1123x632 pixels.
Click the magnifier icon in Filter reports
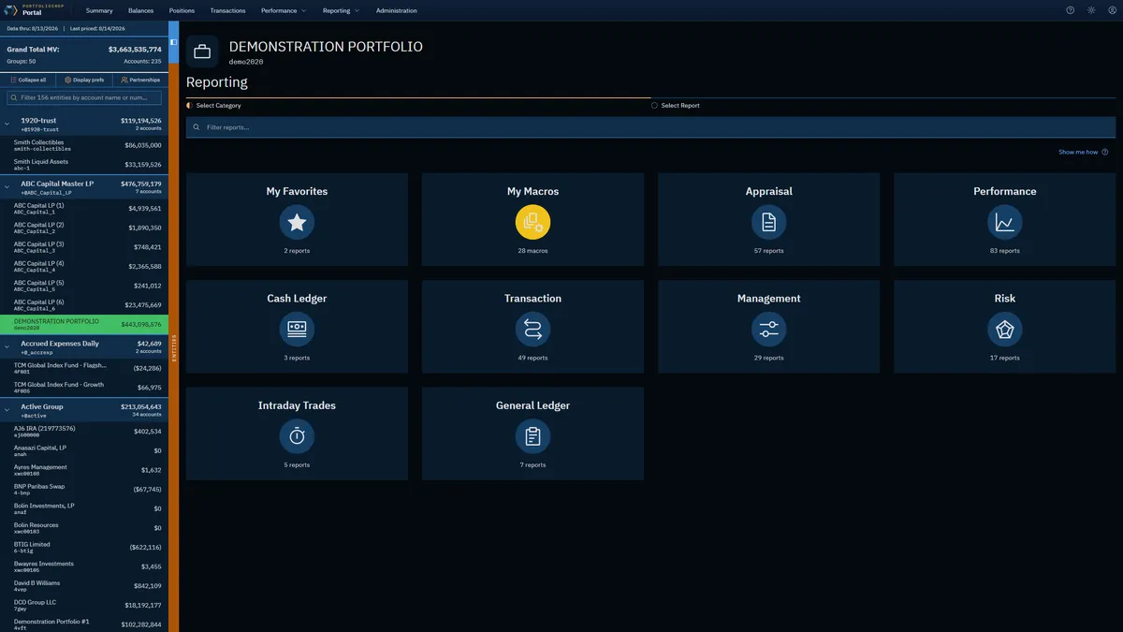coord(197,127)
